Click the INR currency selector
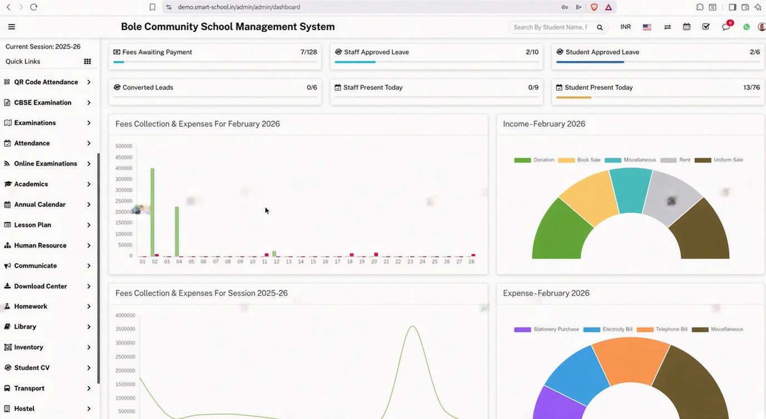Screen dimensions: 766x419 (626, 27)
